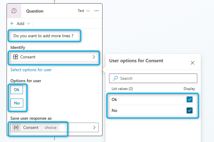The height and width of the screenshot is (142, 214).
Task: Open the three-dot more options menu
Action: pos(97,11)
